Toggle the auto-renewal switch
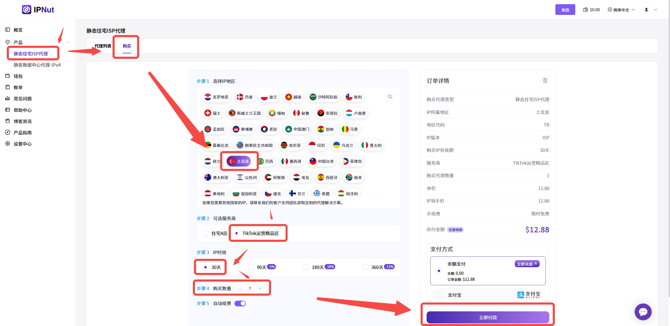The image size is (670, 326). 240,303
